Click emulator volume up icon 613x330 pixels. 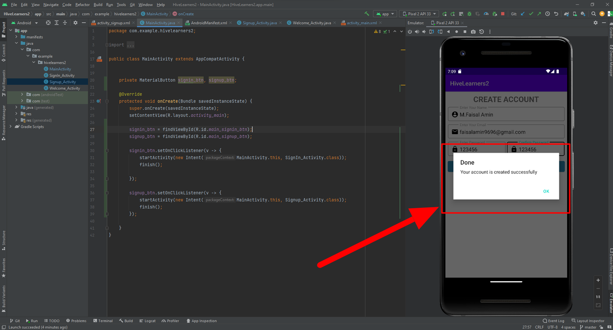pyautogui.click(x=417, y=32)
